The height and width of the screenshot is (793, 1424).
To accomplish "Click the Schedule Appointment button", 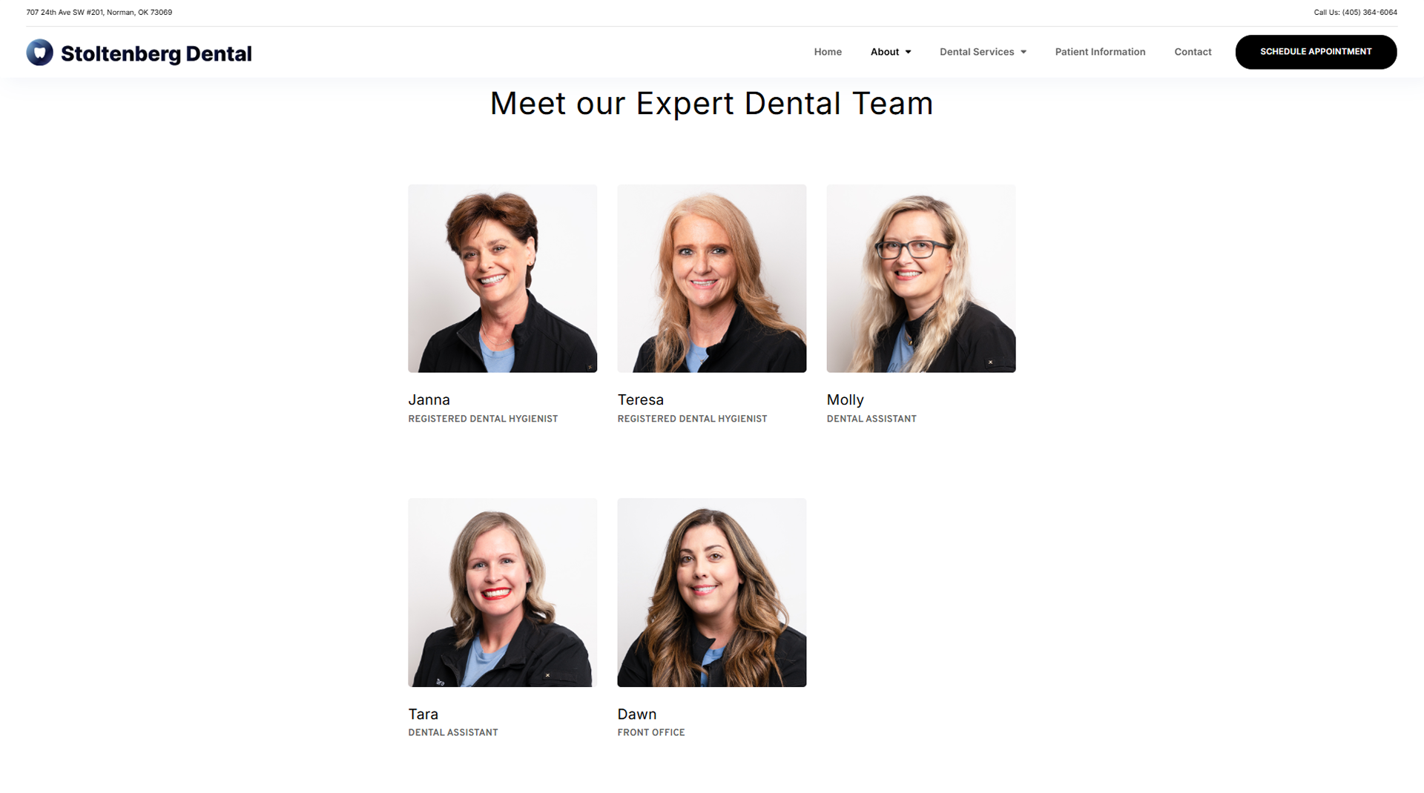I will 1316,52.
